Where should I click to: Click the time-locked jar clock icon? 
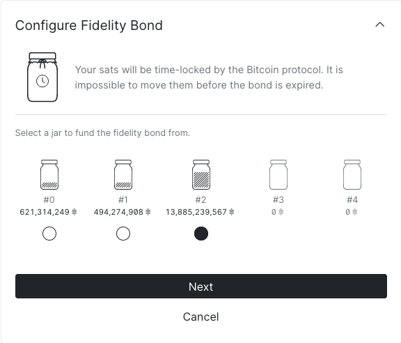[x=42, y=77]
